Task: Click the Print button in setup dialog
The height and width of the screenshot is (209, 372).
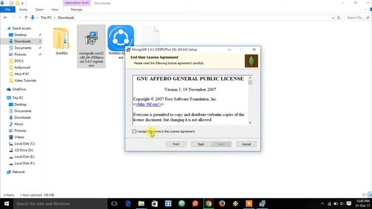Action: click(176, 144)
